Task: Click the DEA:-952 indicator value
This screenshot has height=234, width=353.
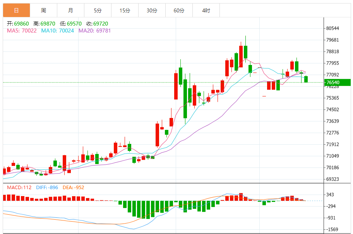Action: pos(74,188)
